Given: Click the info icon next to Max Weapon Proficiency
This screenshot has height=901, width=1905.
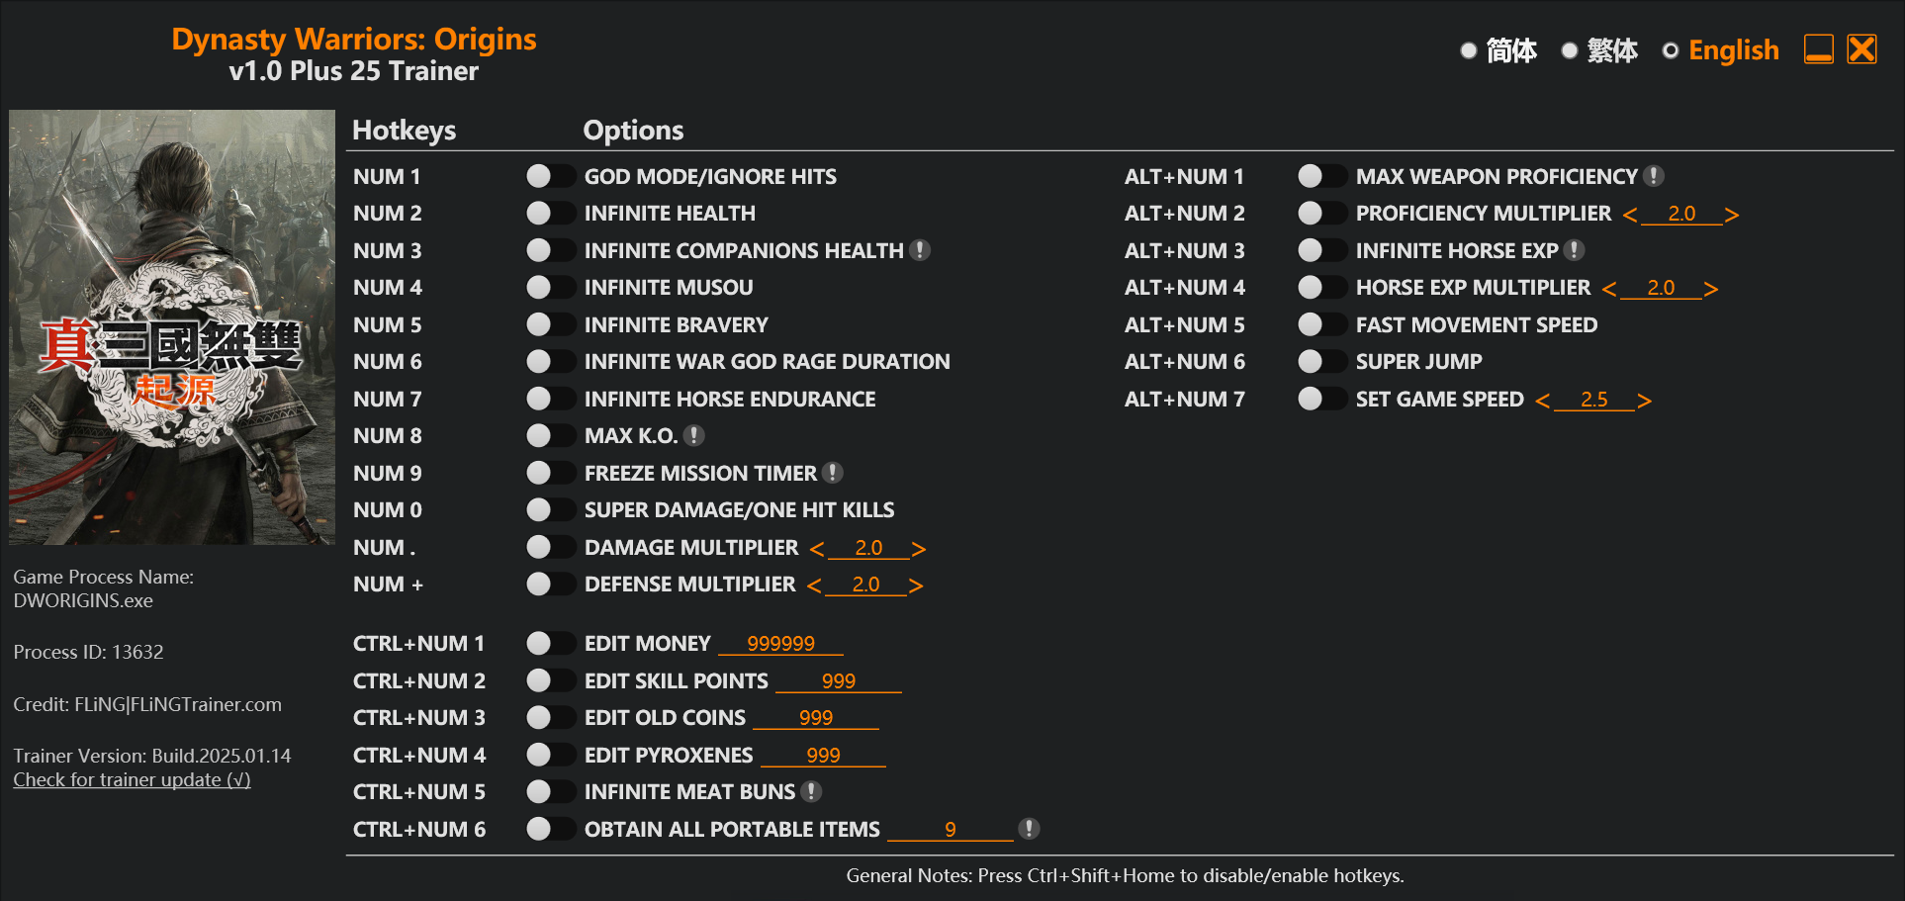Looking at the screenshot, I should [1653, 176].
